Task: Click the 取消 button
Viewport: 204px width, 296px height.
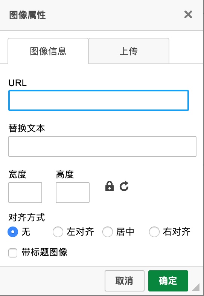Action: pyautogui.click(x=124, y=281)
